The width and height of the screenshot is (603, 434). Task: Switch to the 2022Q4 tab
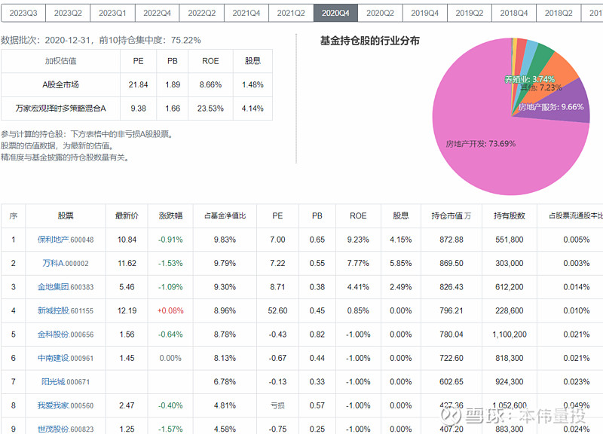[x=157, y=13]
